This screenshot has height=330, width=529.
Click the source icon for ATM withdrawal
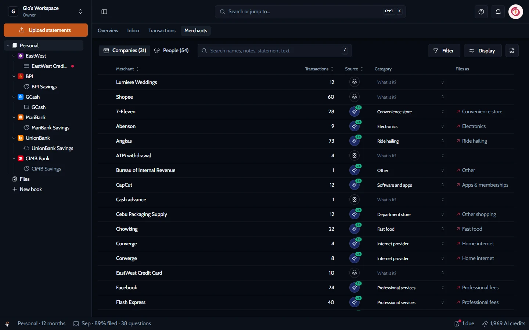pos(355,155)
